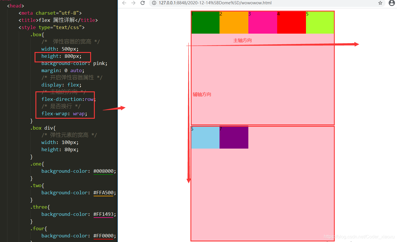Click the color value #008000
The image size is (397, 242).
tap(103, 171)
